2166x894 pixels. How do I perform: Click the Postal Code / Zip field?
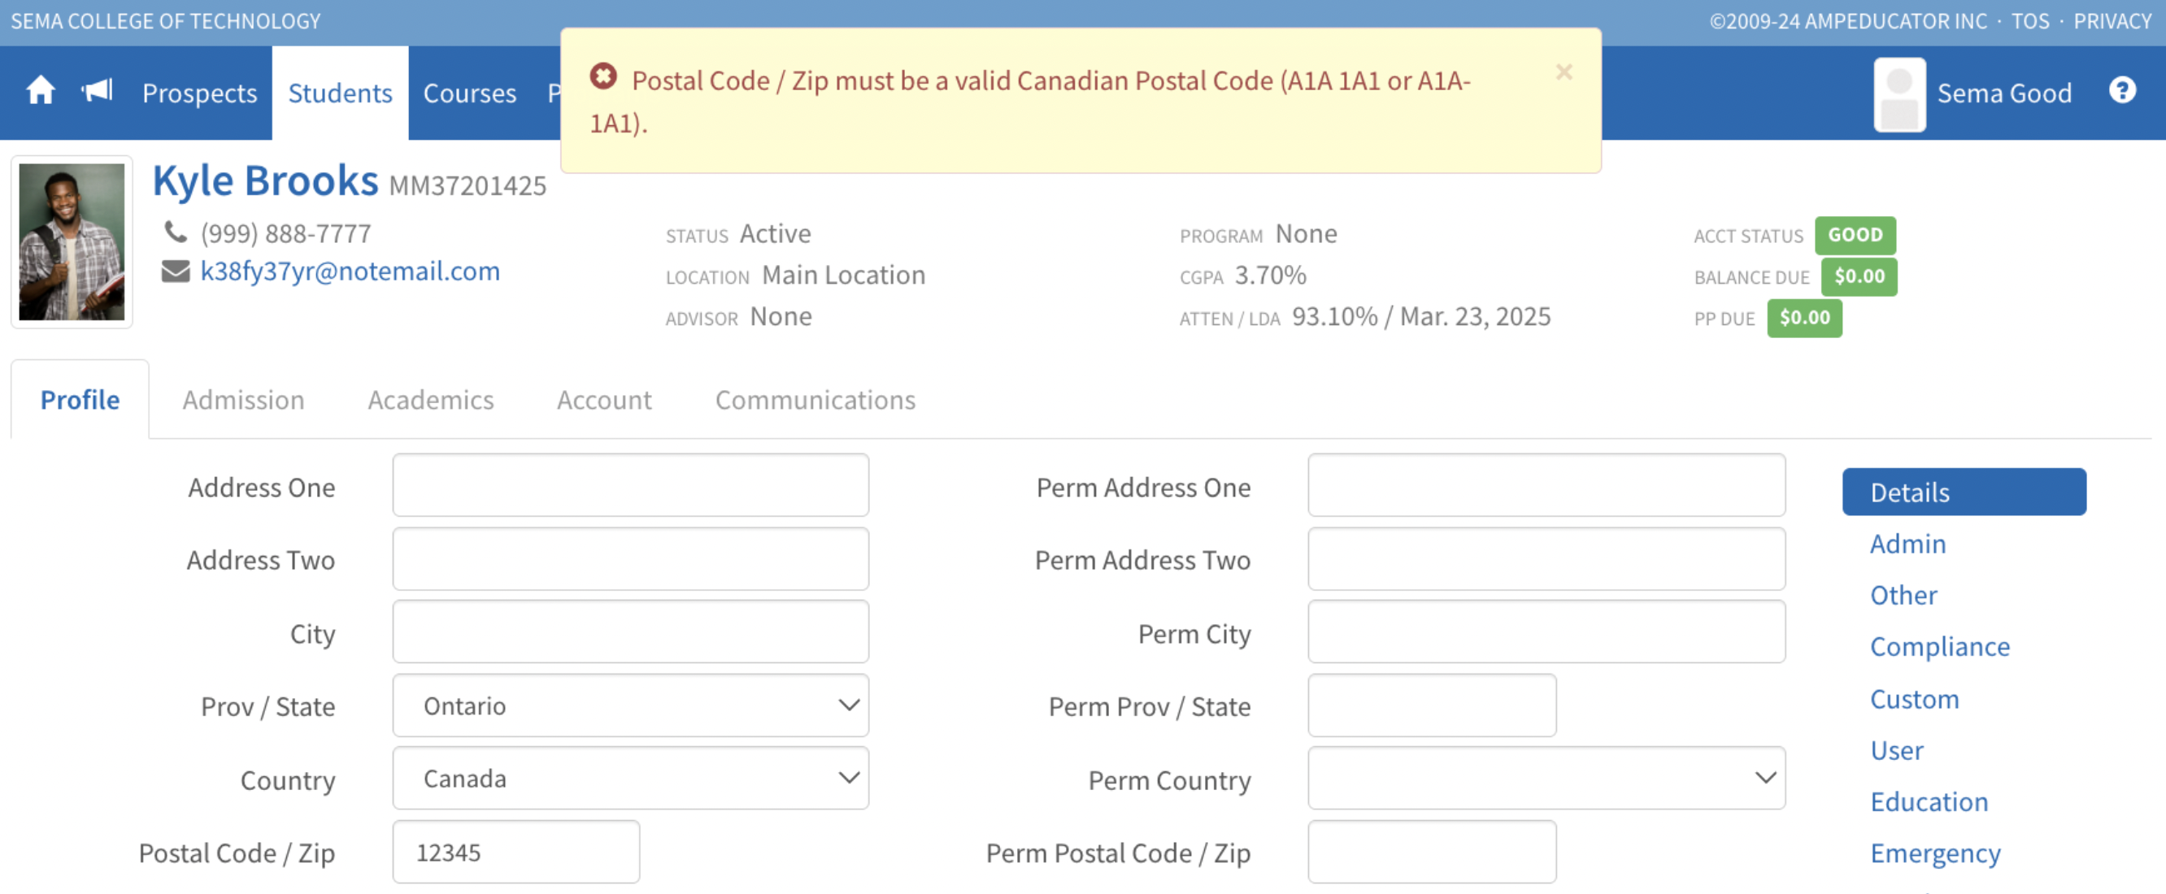(x=515, y=852)
